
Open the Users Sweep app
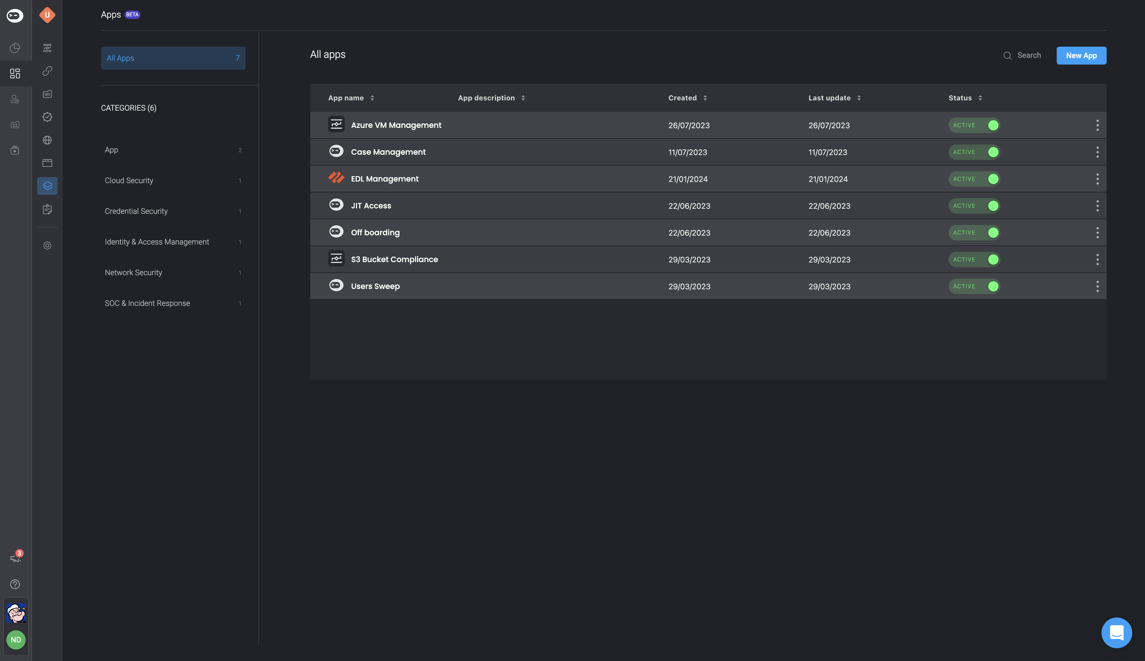tap(375, 286)
